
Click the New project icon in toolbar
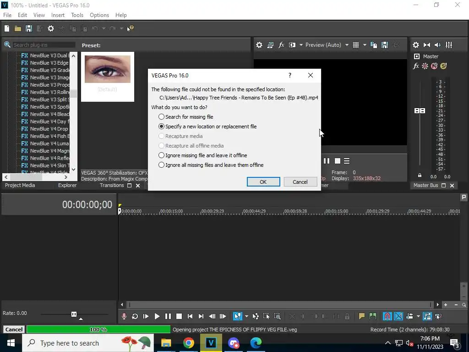click(x=7, y=28)
